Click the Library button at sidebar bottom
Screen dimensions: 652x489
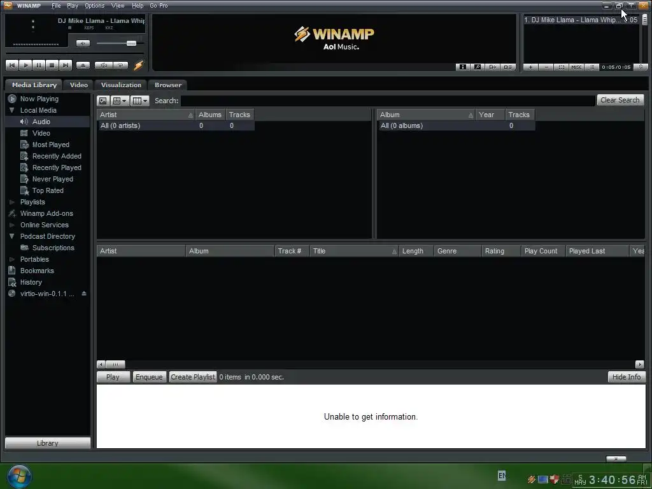click(47, 443)
